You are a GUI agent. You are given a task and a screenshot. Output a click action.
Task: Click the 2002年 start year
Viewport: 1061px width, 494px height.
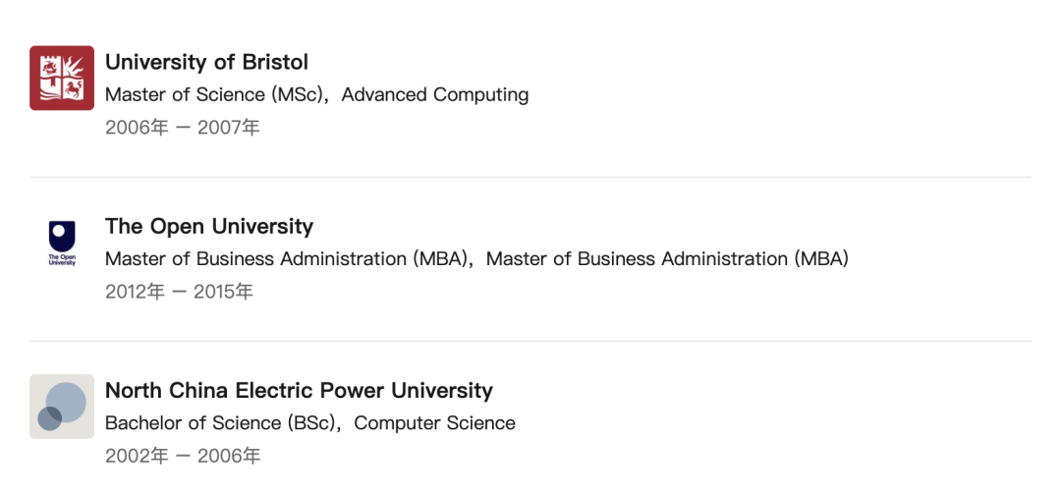coord(137,456)
